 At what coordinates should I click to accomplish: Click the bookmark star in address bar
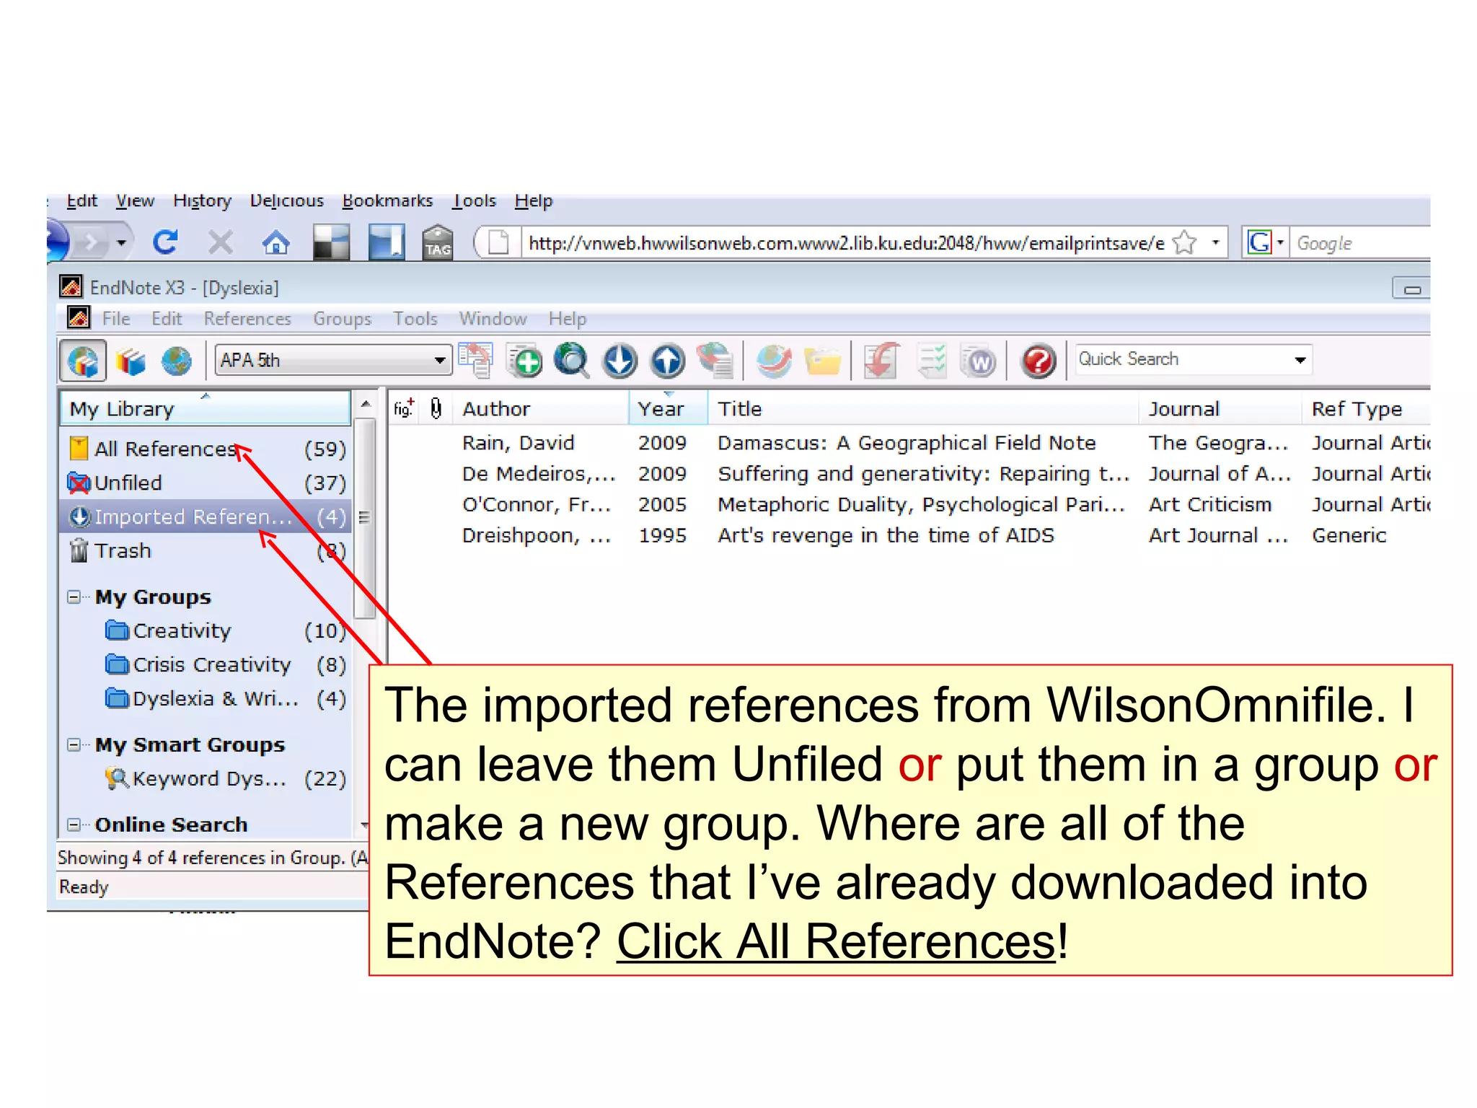1185,243
